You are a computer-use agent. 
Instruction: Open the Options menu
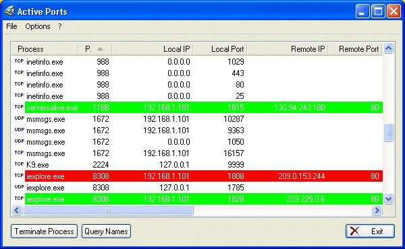tap(37, 26)
